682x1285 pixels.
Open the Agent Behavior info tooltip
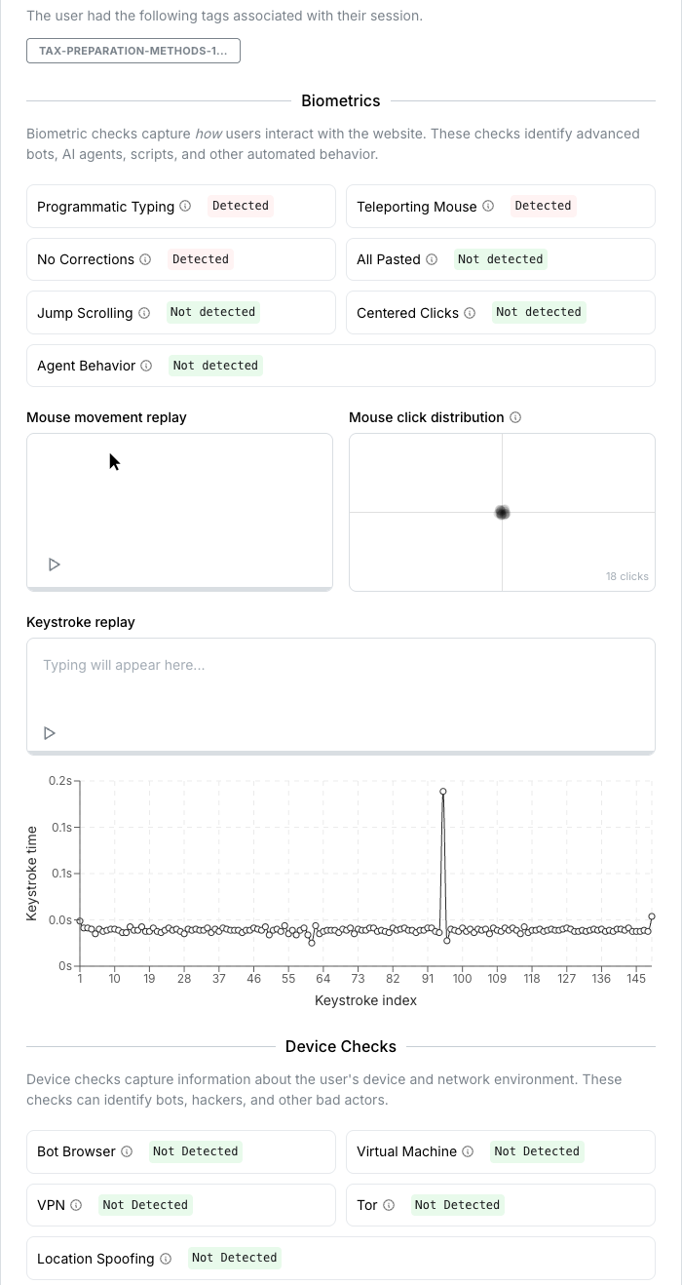coord(146,366)
